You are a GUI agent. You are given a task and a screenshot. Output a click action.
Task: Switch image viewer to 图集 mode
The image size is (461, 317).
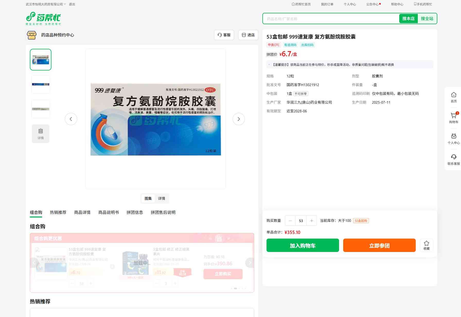coord(148,198)
